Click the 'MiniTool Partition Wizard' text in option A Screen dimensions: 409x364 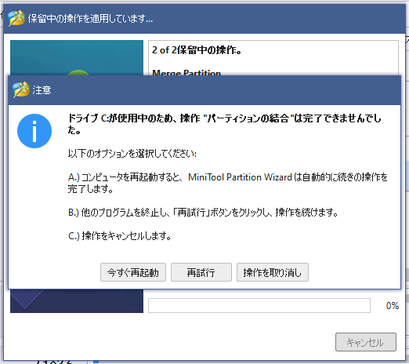(x=240, y=177)
